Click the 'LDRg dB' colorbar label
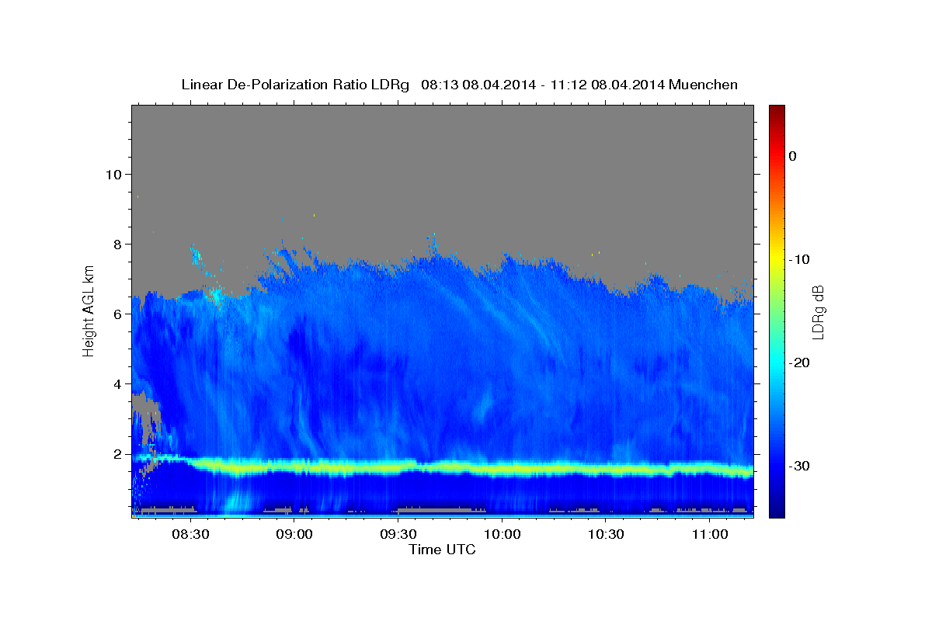This screenshot has height=621, width=932. (x=817, y=311)
